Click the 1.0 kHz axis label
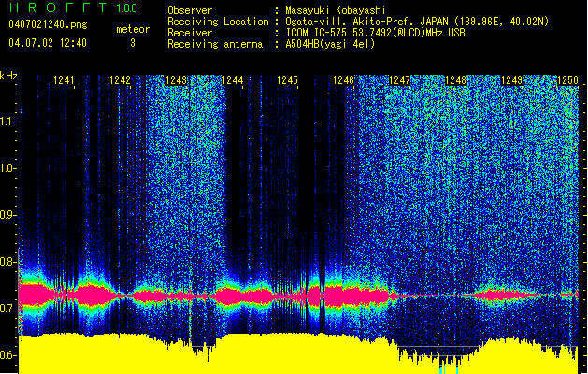 pyautogui.click(x=8, y=168)
